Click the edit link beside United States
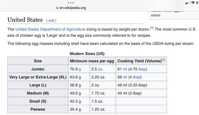Screen dimensions: 199x115 (51, 20)
